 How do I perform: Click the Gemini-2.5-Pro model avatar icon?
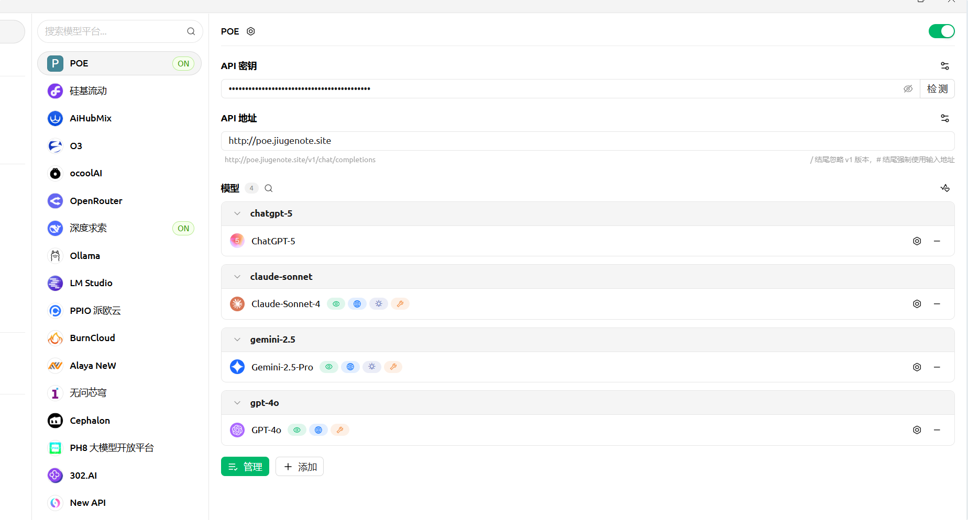pyautogui.click(x=237, y=367)
